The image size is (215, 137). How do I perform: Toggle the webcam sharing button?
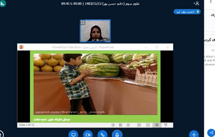click(x=88, y=134)
